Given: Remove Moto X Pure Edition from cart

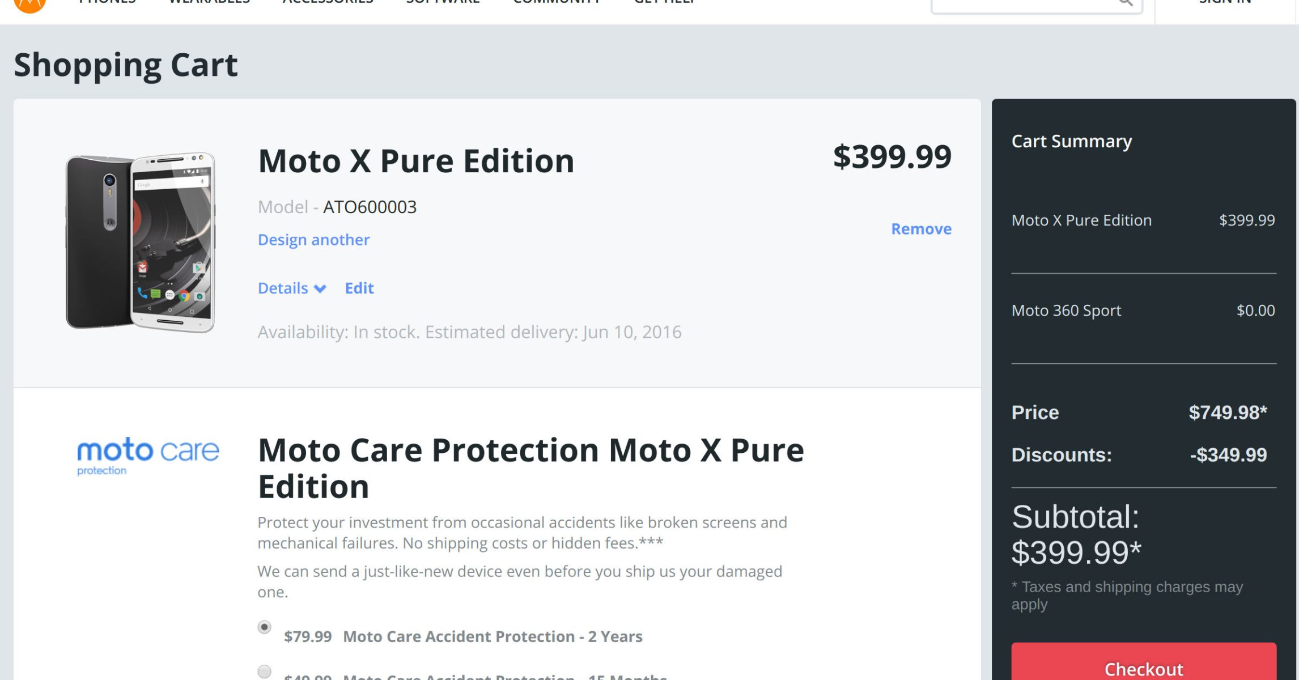Looking at the screenshot, I should pyautogui.click(x=921, y=229).
